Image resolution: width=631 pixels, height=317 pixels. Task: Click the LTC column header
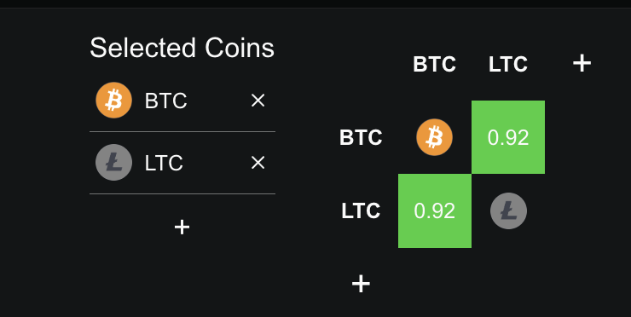508,65
